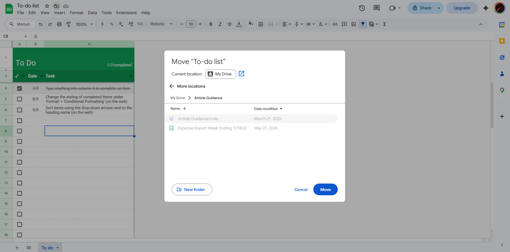510x252 pixels.
Task: Print the spreadsheet
Action: coord(59,24)
